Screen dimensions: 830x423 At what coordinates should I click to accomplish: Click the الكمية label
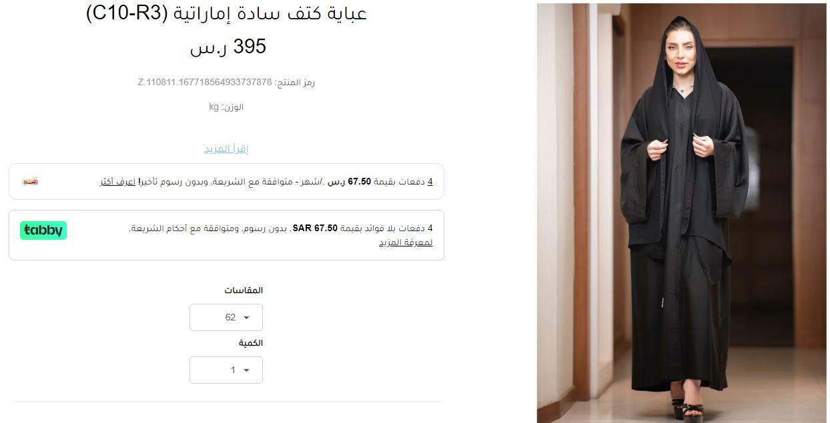coord(251,343)
